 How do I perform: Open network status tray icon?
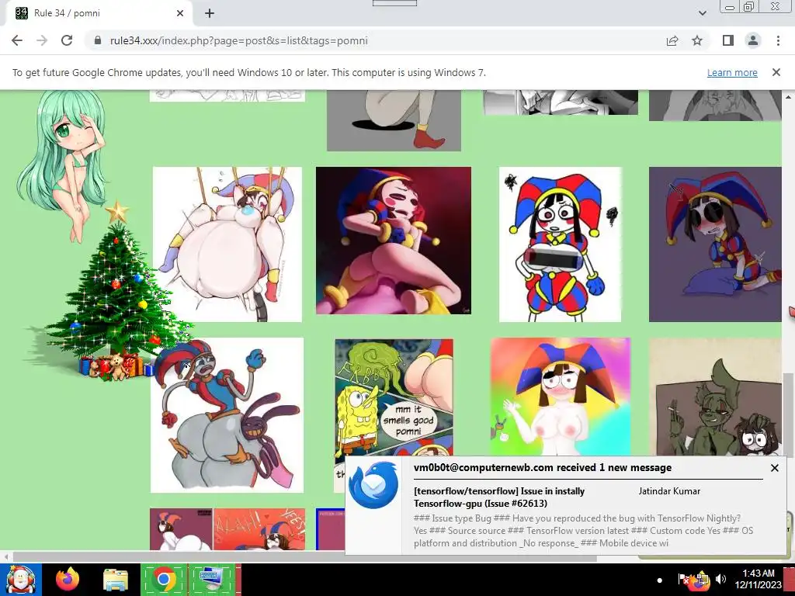(702, 580)
